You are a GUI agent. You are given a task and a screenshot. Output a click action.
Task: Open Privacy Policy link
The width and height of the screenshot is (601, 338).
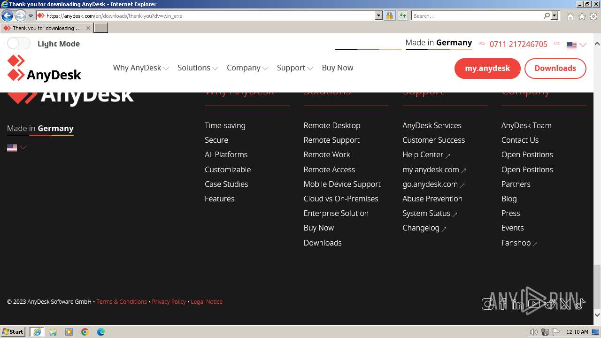169,302
